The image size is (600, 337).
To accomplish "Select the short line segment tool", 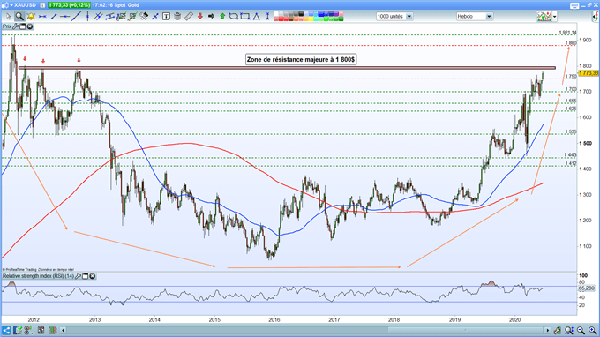I will point(54,17).
